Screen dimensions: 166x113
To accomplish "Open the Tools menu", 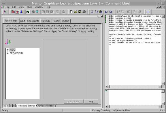I will coord(29,7).
